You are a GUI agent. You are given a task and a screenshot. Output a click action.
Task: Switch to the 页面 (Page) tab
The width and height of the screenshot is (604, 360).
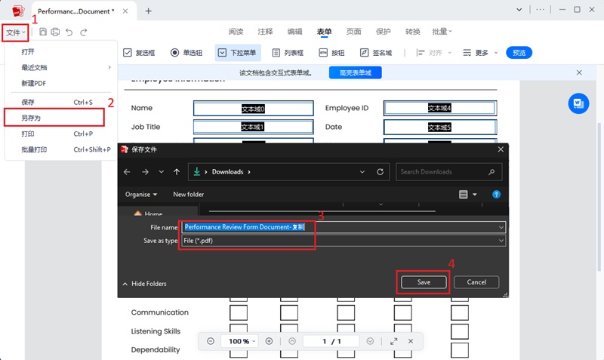[353, 32]
